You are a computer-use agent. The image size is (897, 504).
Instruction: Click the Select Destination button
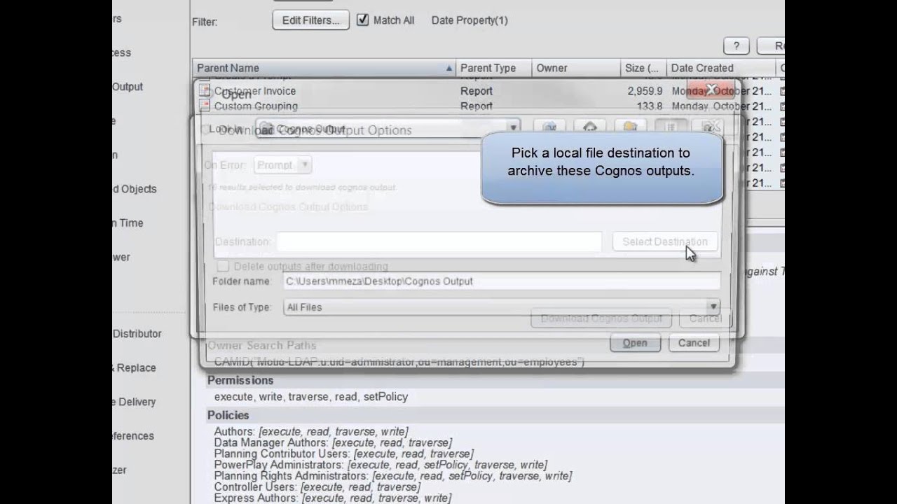tap(665, 241)
